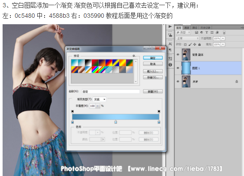Open the layer opacity dropdown arrow
This screenshot has width=244, height=176.
tap(223, 38)
